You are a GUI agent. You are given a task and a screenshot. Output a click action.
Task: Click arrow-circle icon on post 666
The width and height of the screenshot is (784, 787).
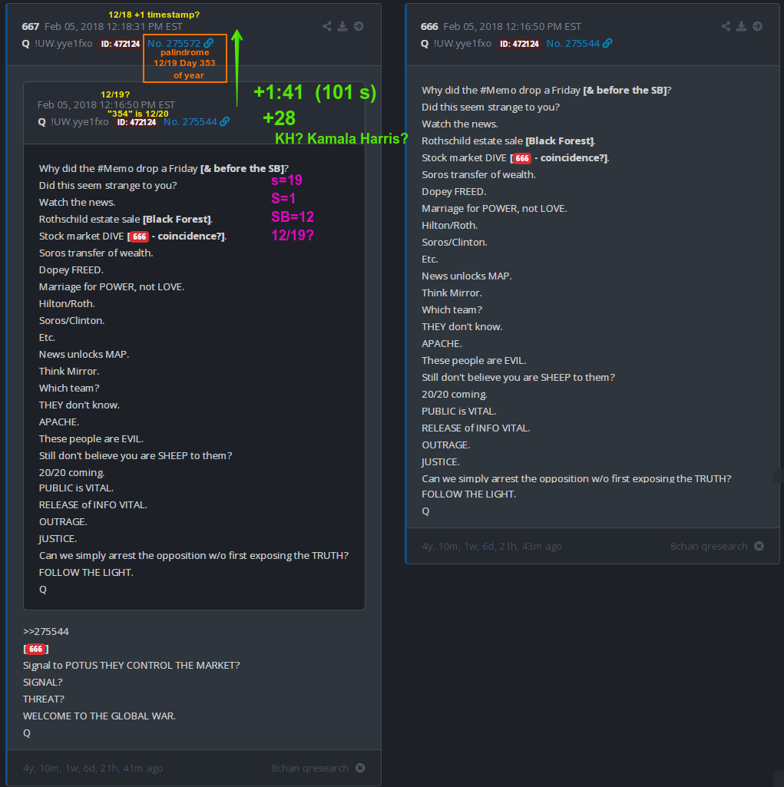pyautogui.click(x=757, y=27)
